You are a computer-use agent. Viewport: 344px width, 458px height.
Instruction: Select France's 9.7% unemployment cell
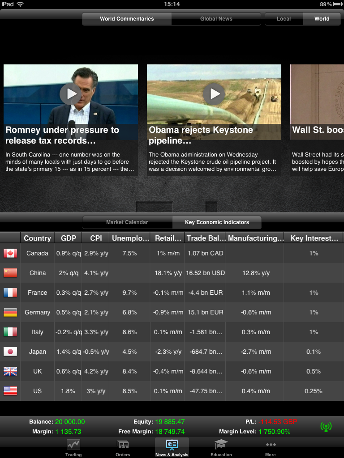[129, 293]
